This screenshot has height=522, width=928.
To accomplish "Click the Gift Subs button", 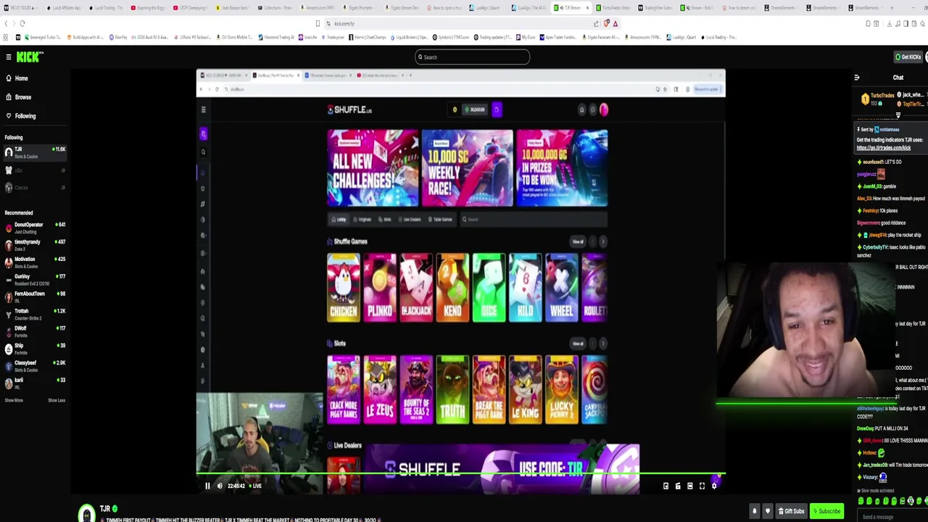I will pos(791,511).
